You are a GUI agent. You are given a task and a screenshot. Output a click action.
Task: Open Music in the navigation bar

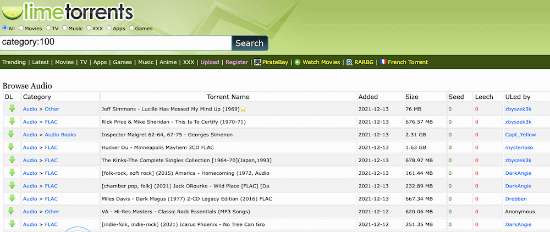[x=146, y=62]
